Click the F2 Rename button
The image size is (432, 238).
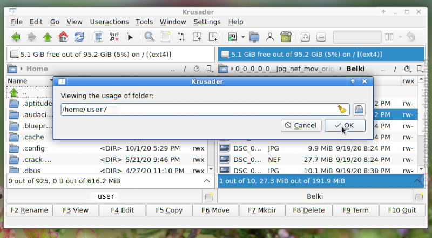[x=29, y=210]
